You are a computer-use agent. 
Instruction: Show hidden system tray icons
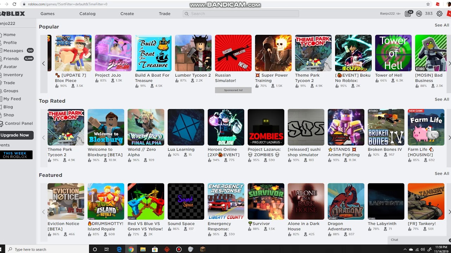pos(405,249)
